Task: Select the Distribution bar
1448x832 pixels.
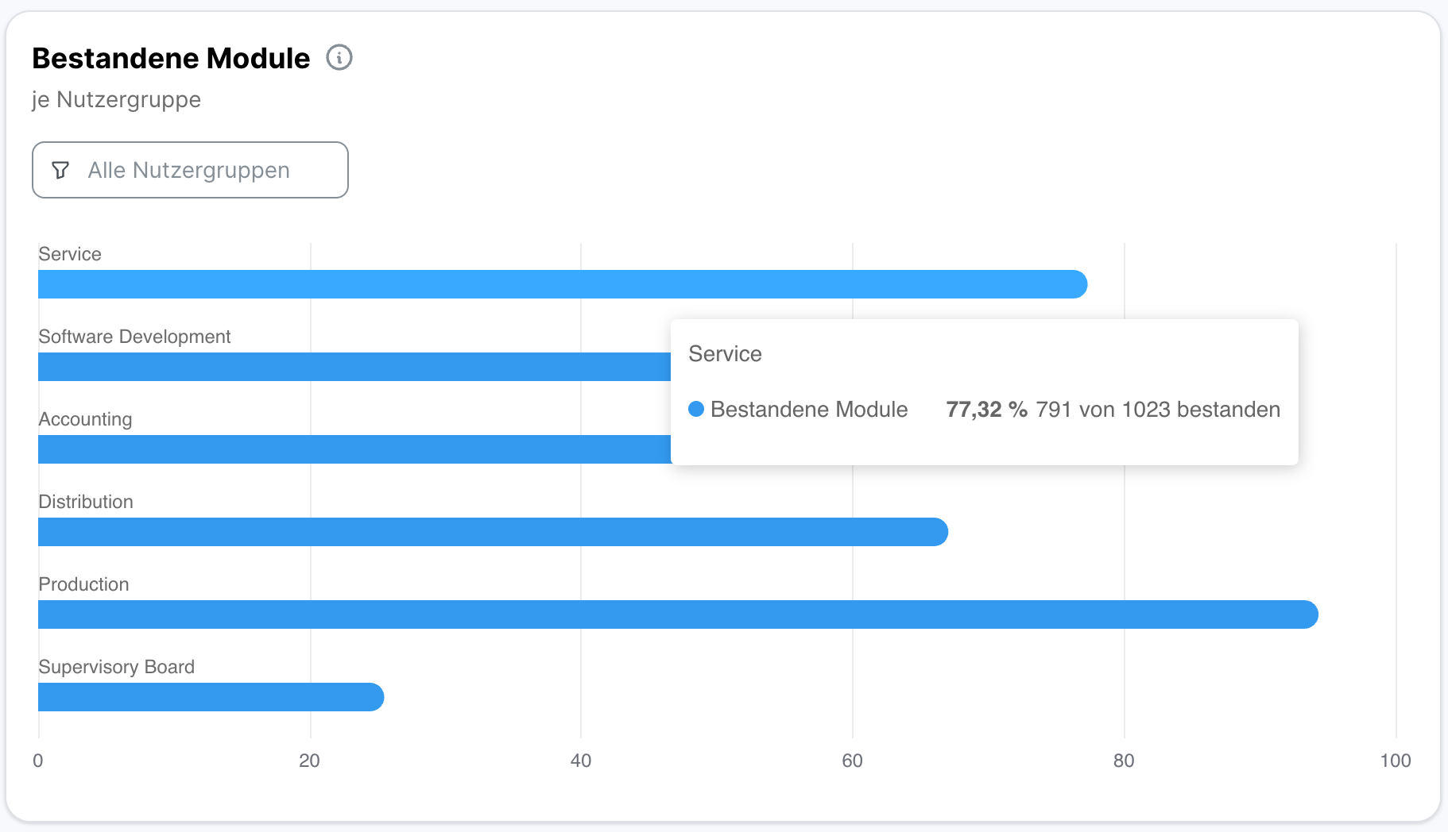Action: [x=493, y=532]
